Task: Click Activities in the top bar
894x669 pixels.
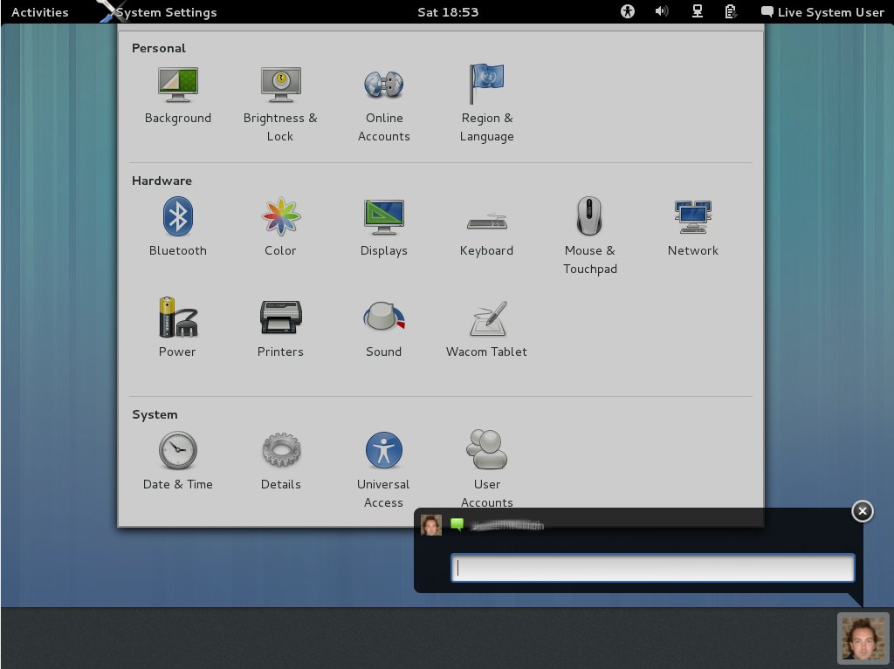Action: coord(39,12)
